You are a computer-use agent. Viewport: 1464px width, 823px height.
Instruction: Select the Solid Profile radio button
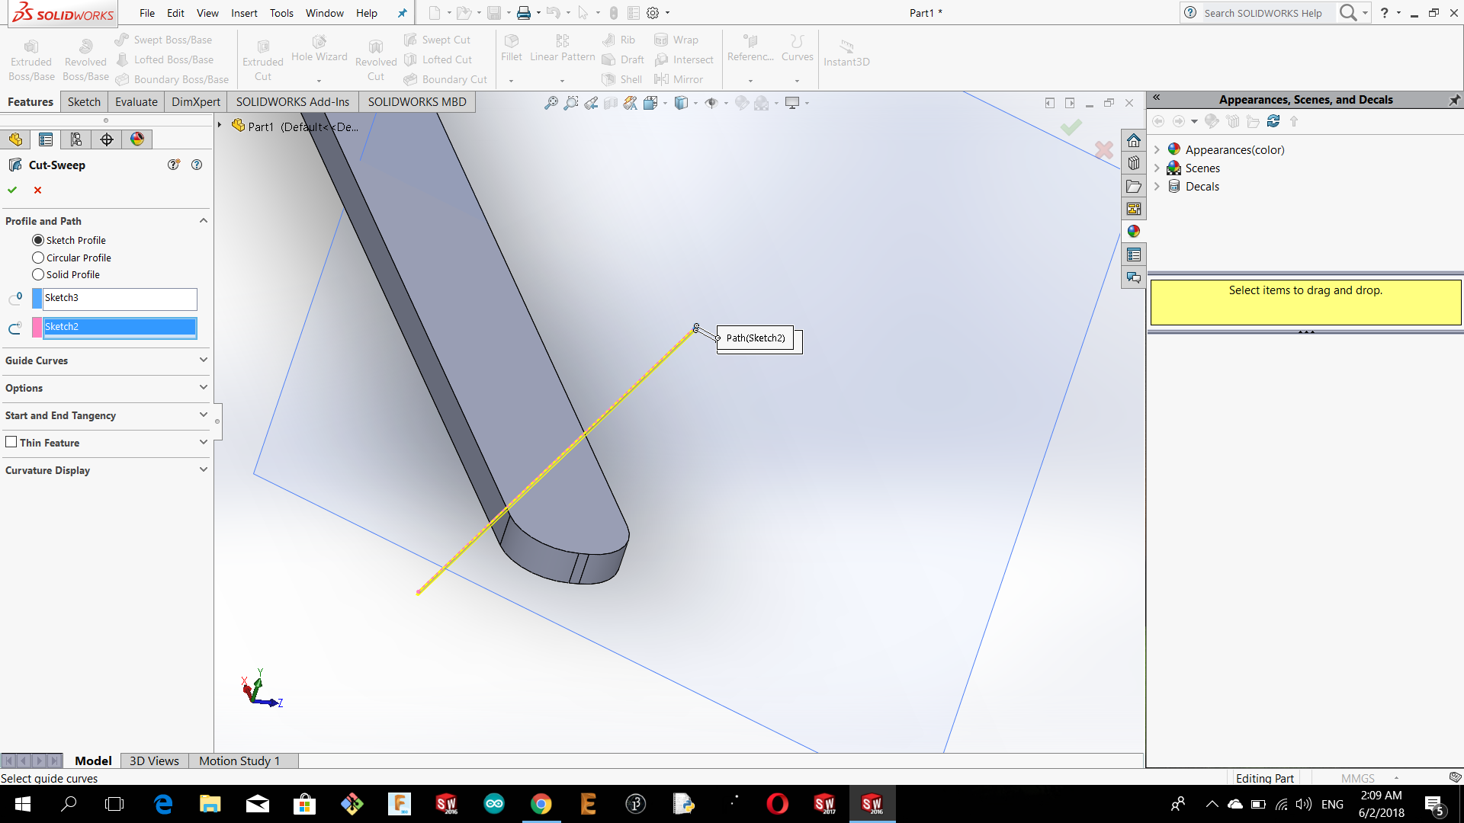[38, 274]
